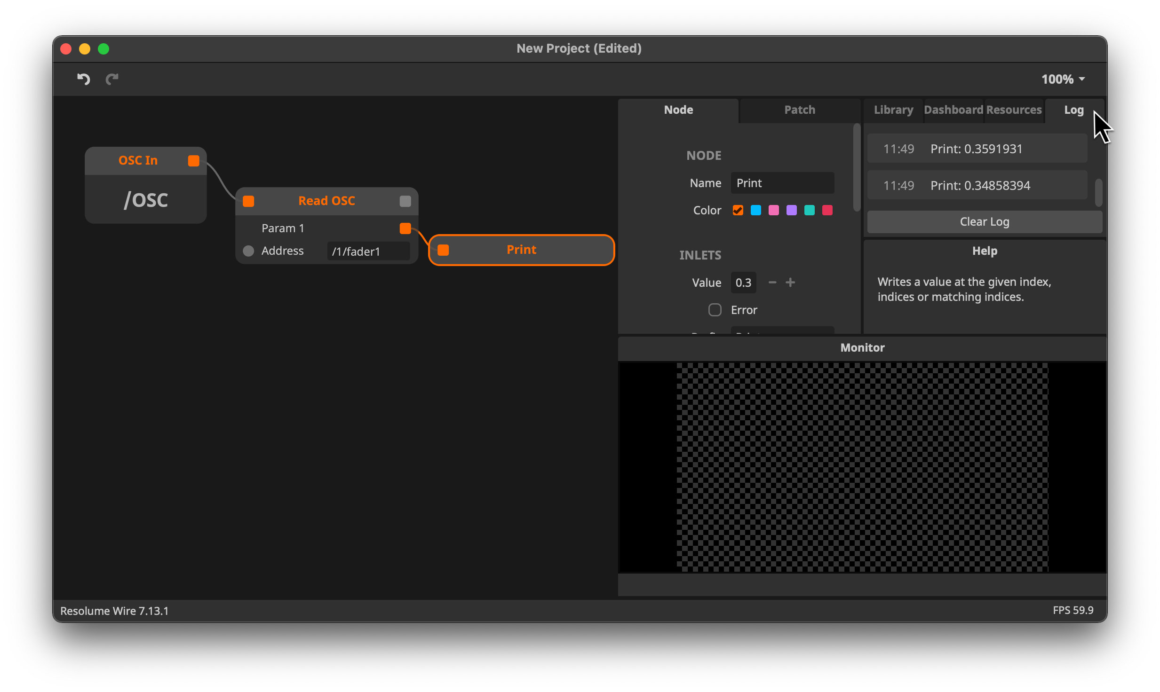Click the Read OSC grey outlet
This screenshot has width=1160, height=692.
point(405,201)
